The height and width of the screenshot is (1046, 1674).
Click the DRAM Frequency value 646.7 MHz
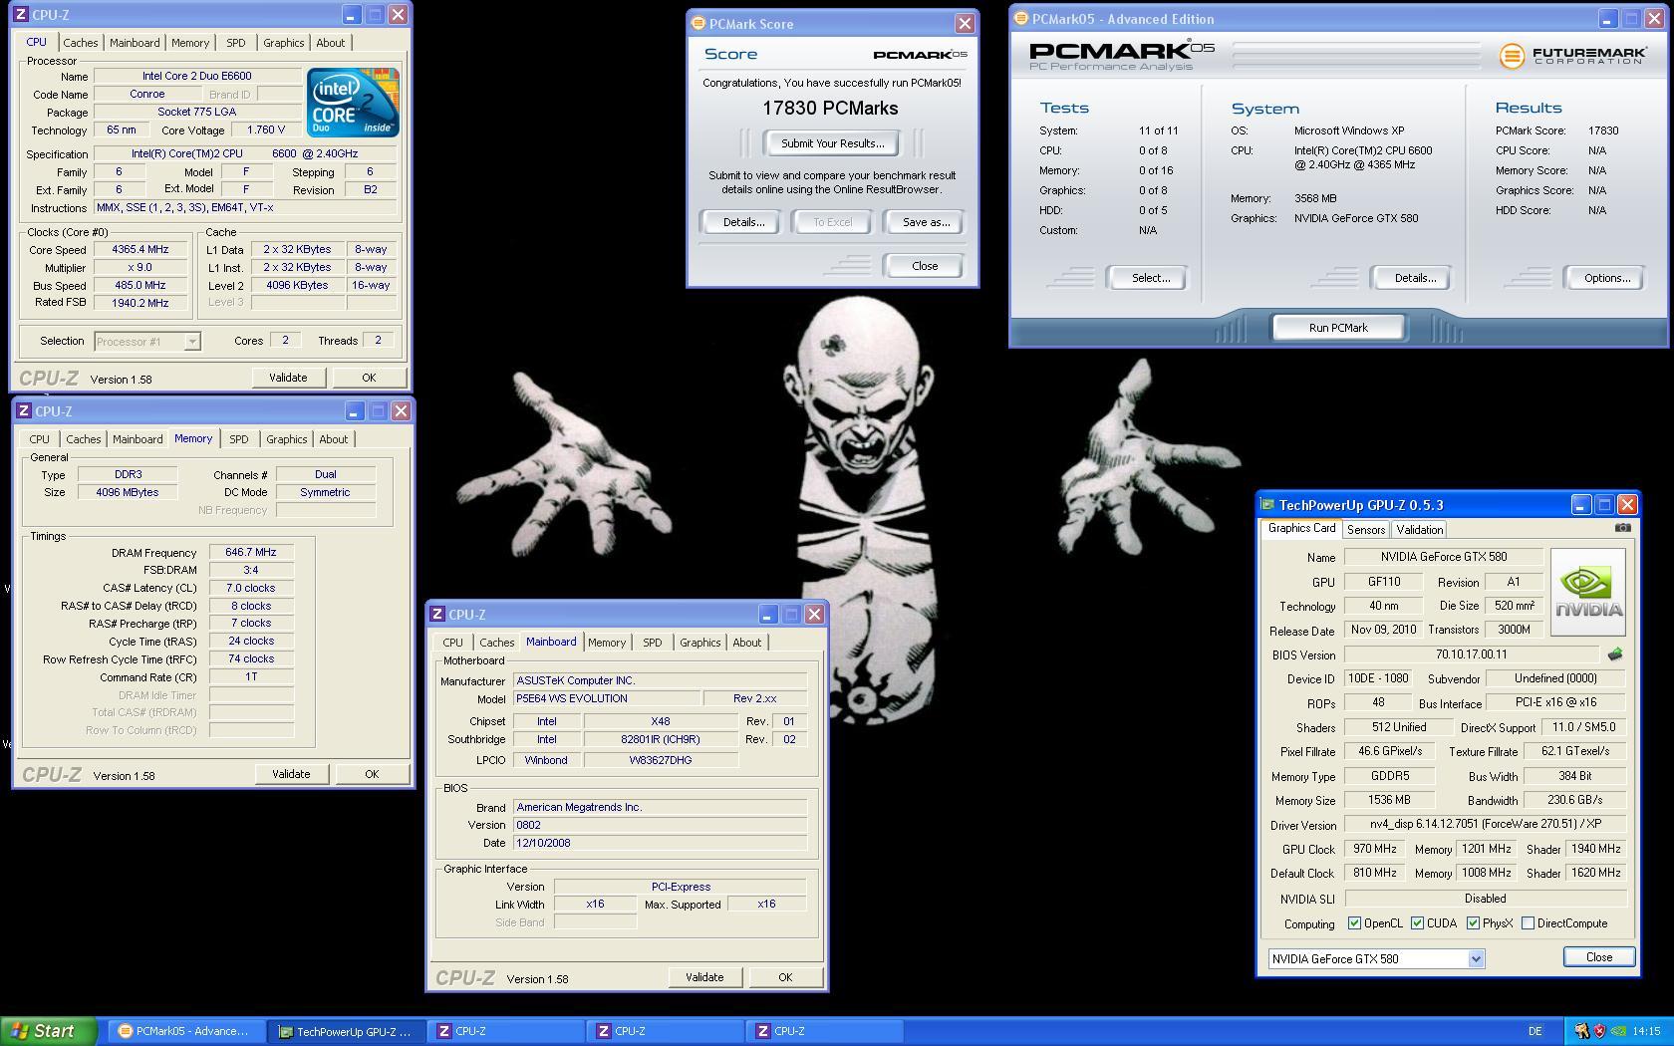pos(251,552)
